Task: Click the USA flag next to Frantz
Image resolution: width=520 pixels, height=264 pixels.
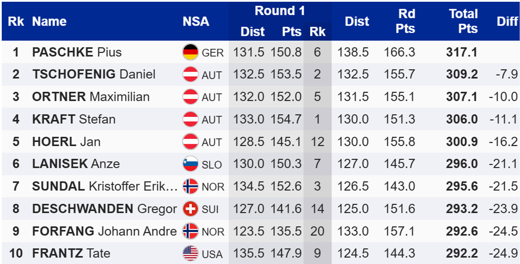Action: pos(191,253)
